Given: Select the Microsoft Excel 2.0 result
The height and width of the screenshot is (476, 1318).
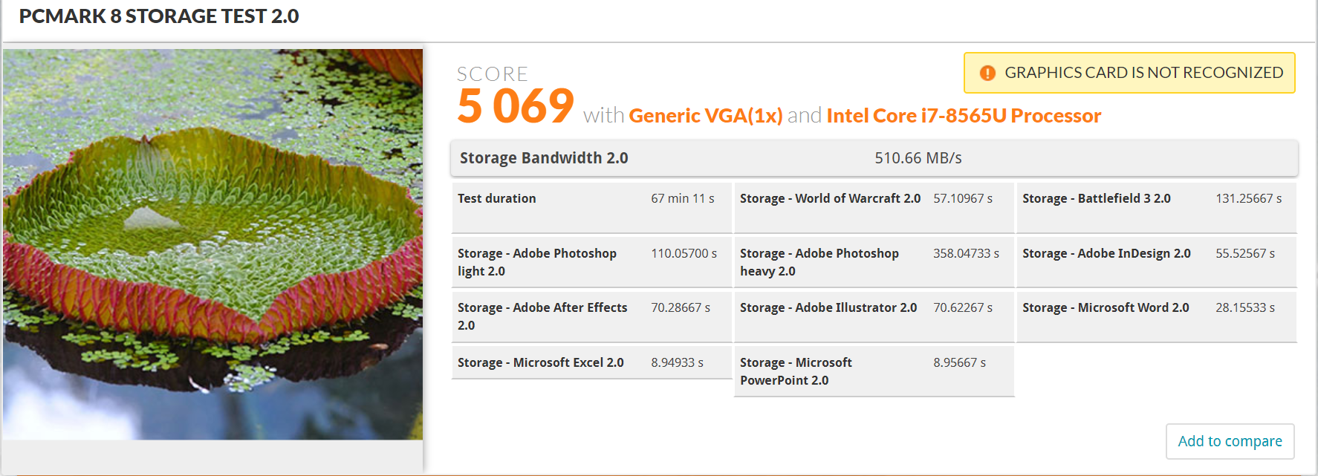Looking at the screenshot, I should point(591,363).
